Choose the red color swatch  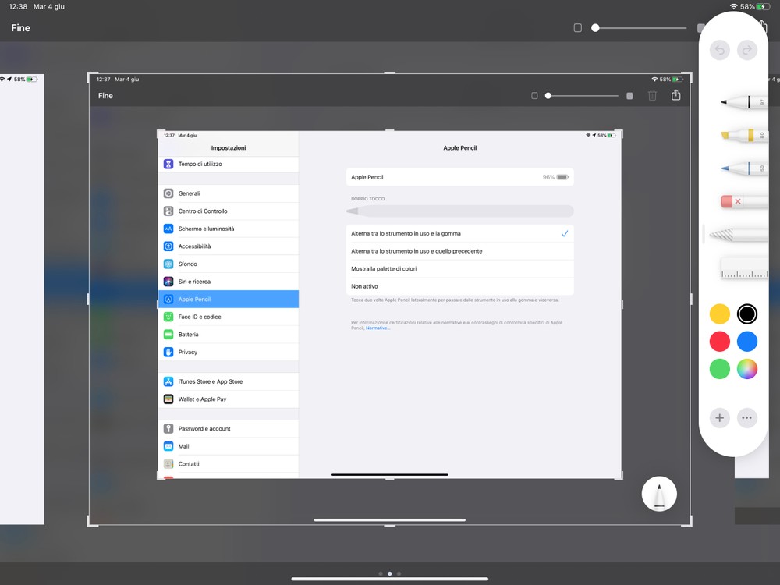coord(719,342)
